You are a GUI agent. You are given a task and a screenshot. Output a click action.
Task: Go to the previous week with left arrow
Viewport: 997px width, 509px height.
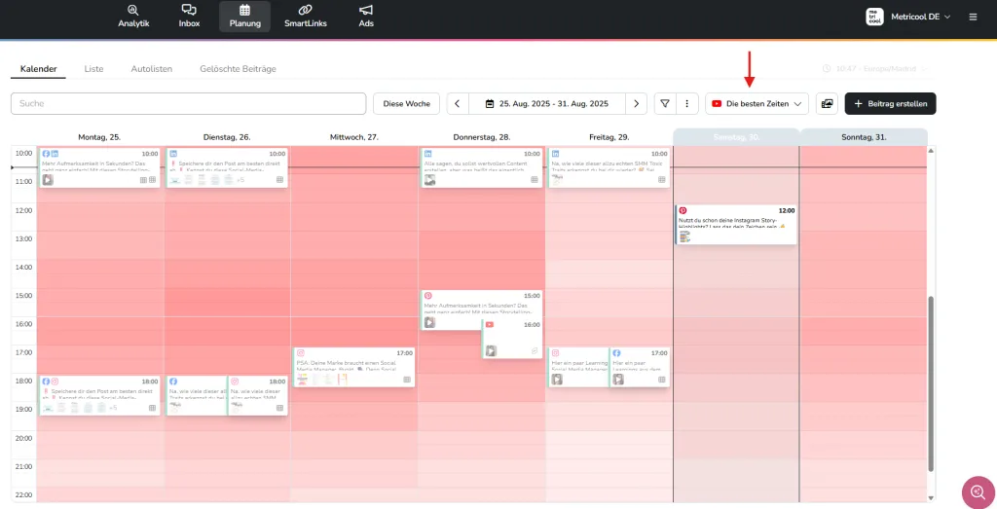(x=457, y=103)
